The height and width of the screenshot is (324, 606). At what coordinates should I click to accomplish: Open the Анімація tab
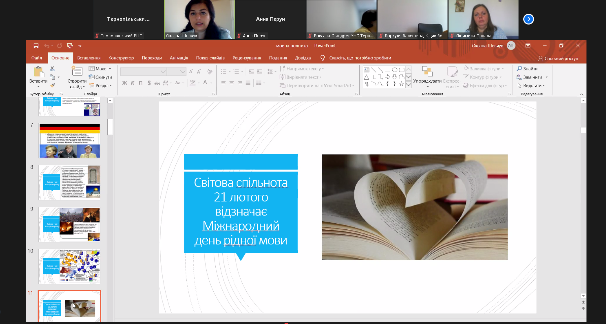(x=179, y=58)
